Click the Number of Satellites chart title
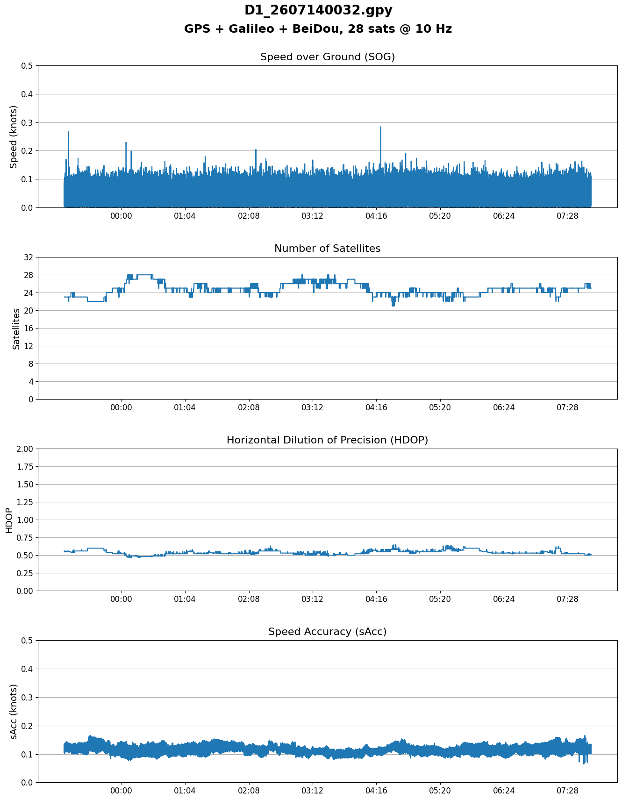This screenshot has height=800, width=622. click(328, 249)
